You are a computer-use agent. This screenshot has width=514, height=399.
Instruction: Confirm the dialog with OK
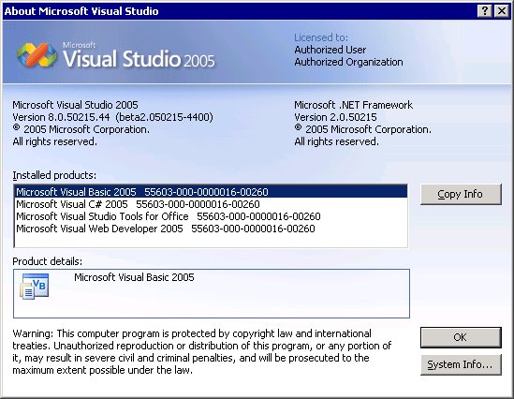click(461, 337)
